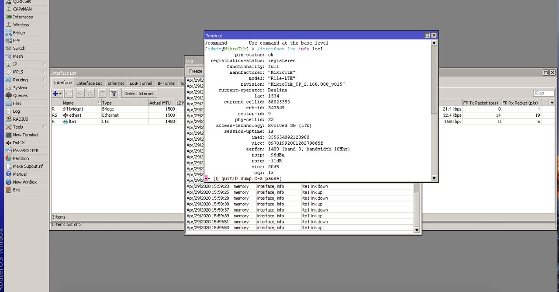The width and height of the screenshot is (559, 292).
Task: Click the Filter funnel toolbar button
Action: 114,94
